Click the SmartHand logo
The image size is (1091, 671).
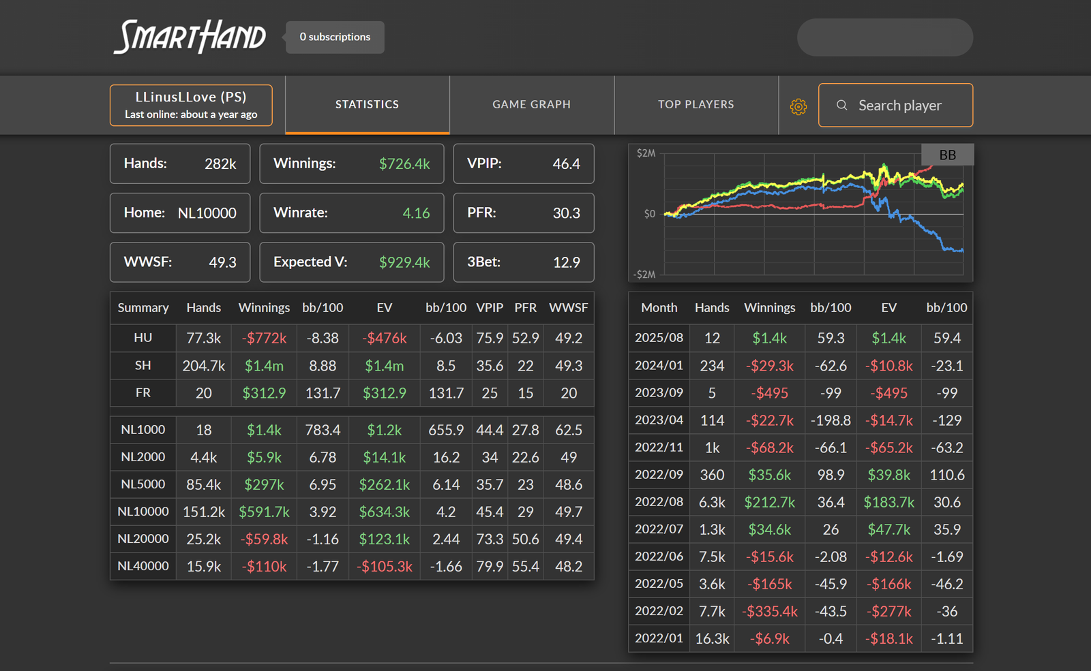pos(190,37)
